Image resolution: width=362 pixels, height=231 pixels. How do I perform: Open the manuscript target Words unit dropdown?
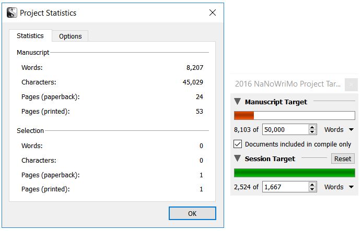[x=338, y=129]
